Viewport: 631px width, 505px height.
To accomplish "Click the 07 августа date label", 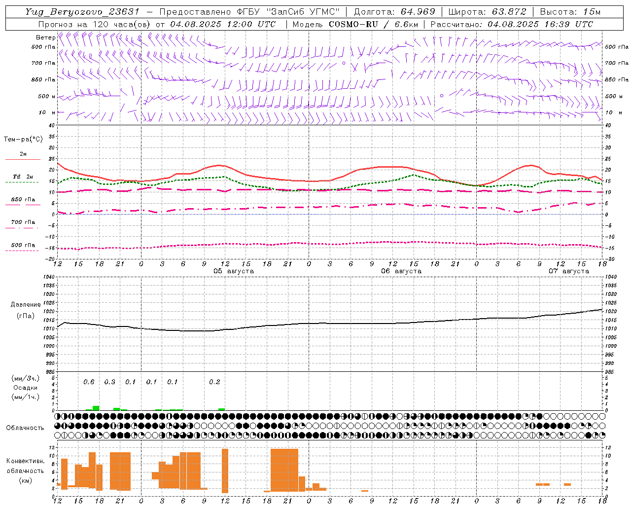I will [x=569, y=271].
